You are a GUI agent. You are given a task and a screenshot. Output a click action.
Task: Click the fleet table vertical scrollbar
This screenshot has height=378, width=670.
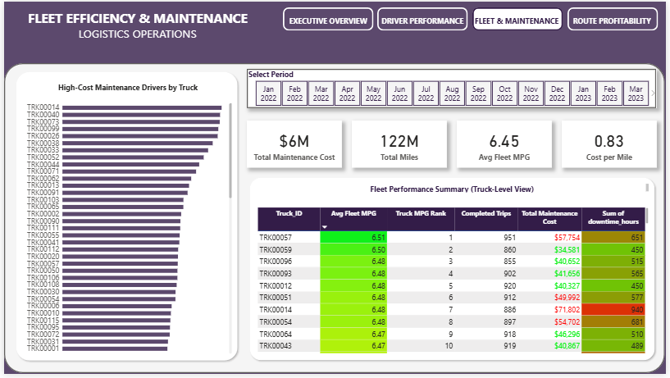tap(646, 216)
